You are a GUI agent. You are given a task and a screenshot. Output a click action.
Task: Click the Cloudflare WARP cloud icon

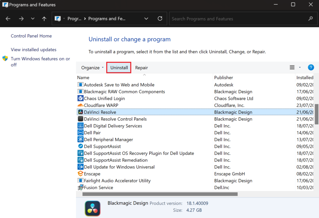[x=80, y=105]
